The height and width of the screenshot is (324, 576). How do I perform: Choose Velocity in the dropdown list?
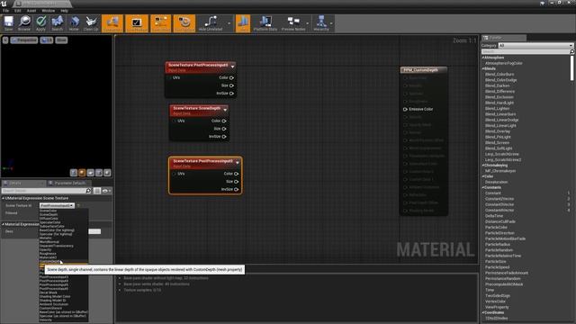46,320
